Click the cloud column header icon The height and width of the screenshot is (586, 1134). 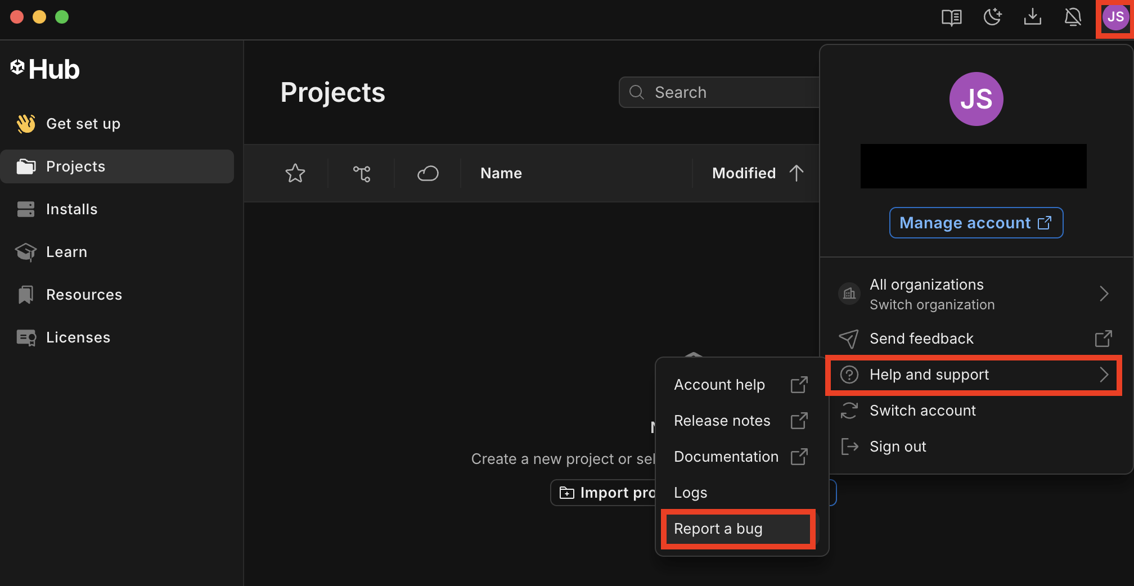tap(427, 173)
